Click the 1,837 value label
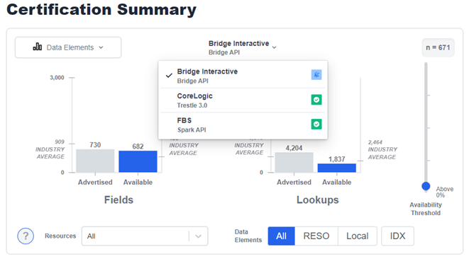The width and height of the screenshot is (469, 259). [337, 159]
